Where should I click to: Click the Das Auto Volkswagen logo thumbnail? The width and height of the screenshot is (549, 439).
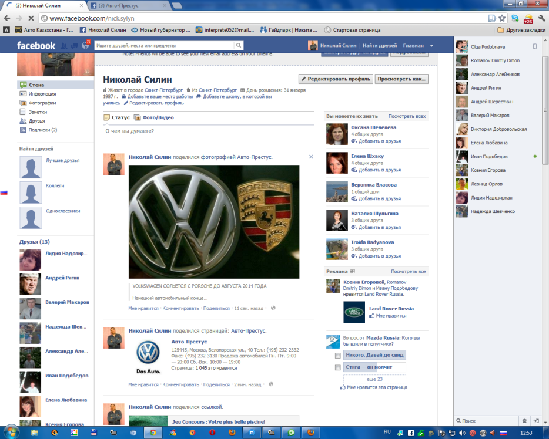148,356
